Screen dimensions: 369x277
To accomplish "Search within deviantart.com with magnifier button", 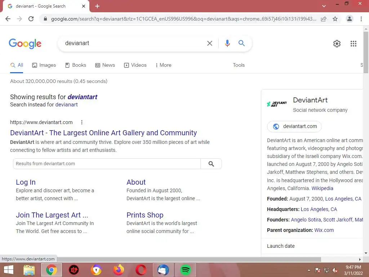I will [x=211, y=164].
